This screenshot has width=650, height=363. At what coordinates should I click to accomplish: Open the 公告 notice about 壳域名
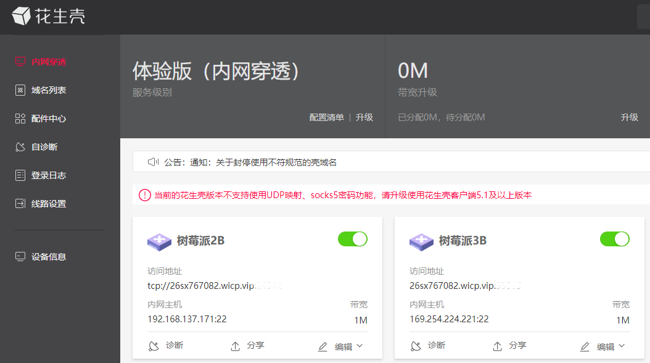click(x=250, y=162)
